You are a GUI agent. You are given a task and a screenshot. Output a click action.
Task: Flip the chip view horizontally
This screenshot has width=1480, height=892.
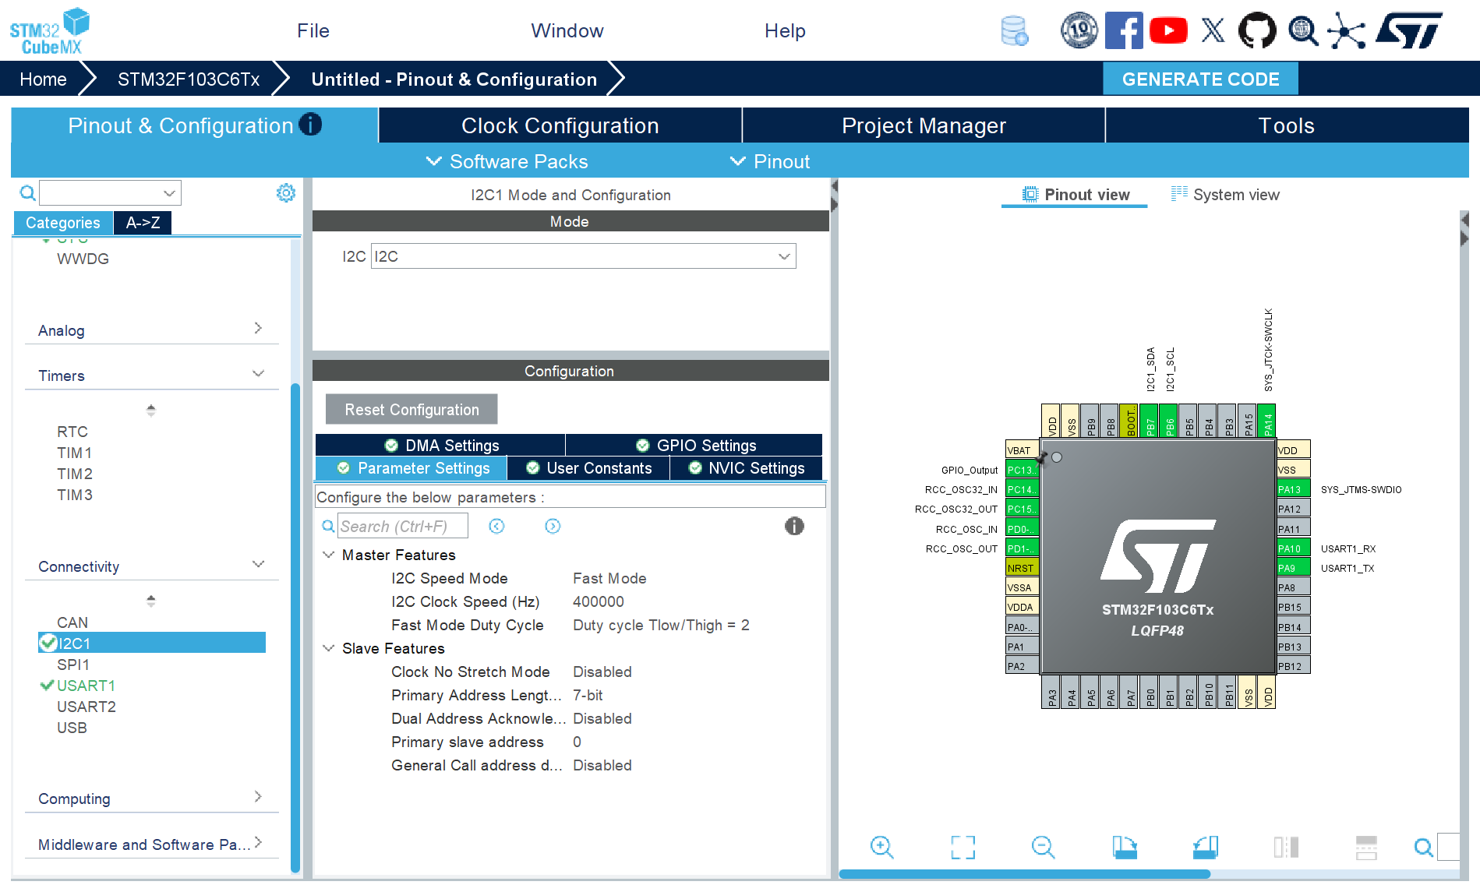pyautogui.click(x=1286, y=847)
